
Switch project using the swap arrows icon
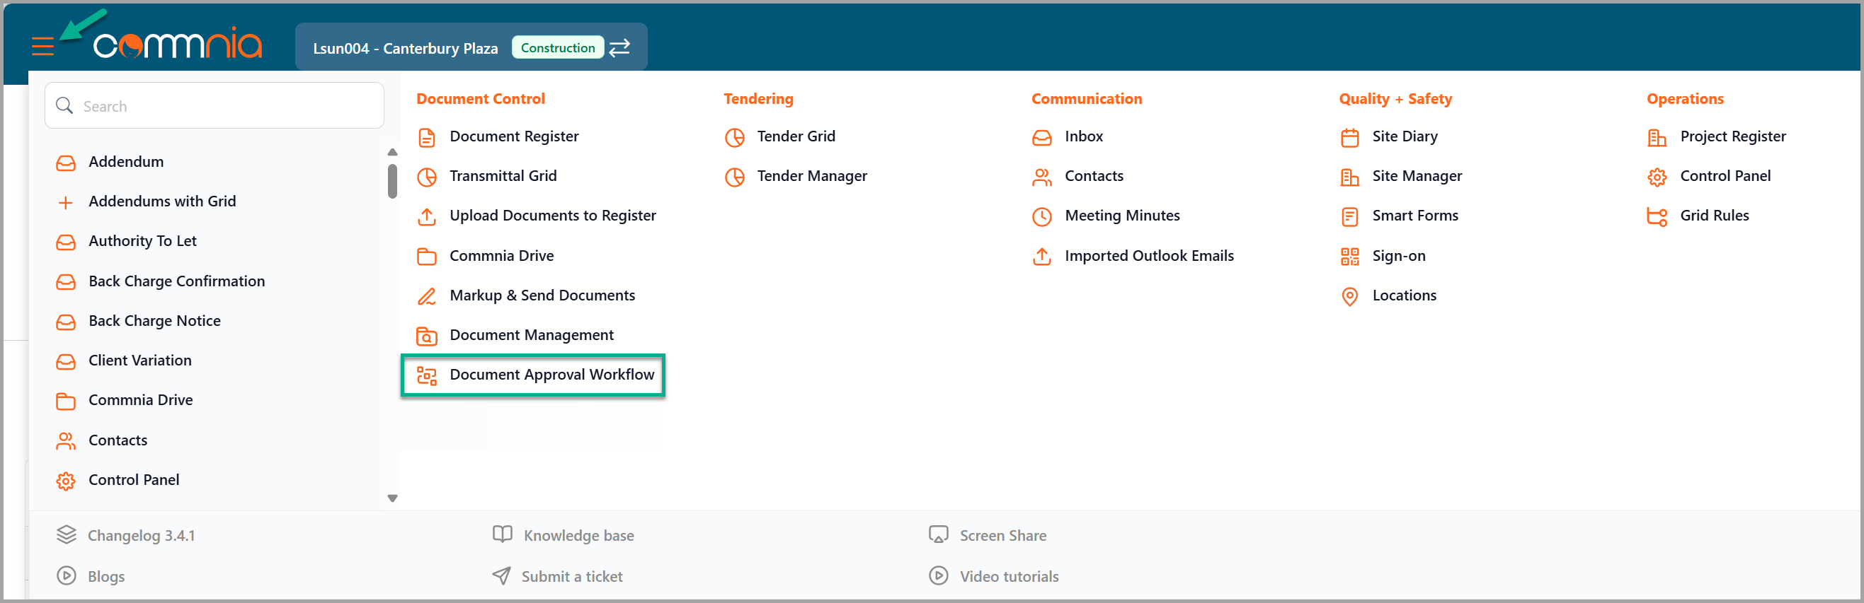point(619,47)
